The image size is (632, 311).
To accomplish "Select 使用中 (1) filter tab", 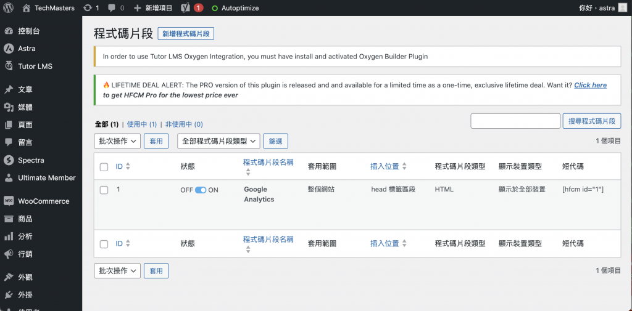I will click(142, 124).
